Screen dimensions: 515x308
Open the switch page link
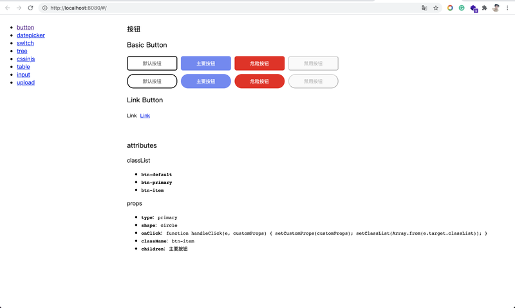(x=25, y=43)
